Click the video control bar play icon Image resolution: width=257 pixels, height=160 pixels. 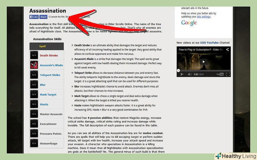182,75
